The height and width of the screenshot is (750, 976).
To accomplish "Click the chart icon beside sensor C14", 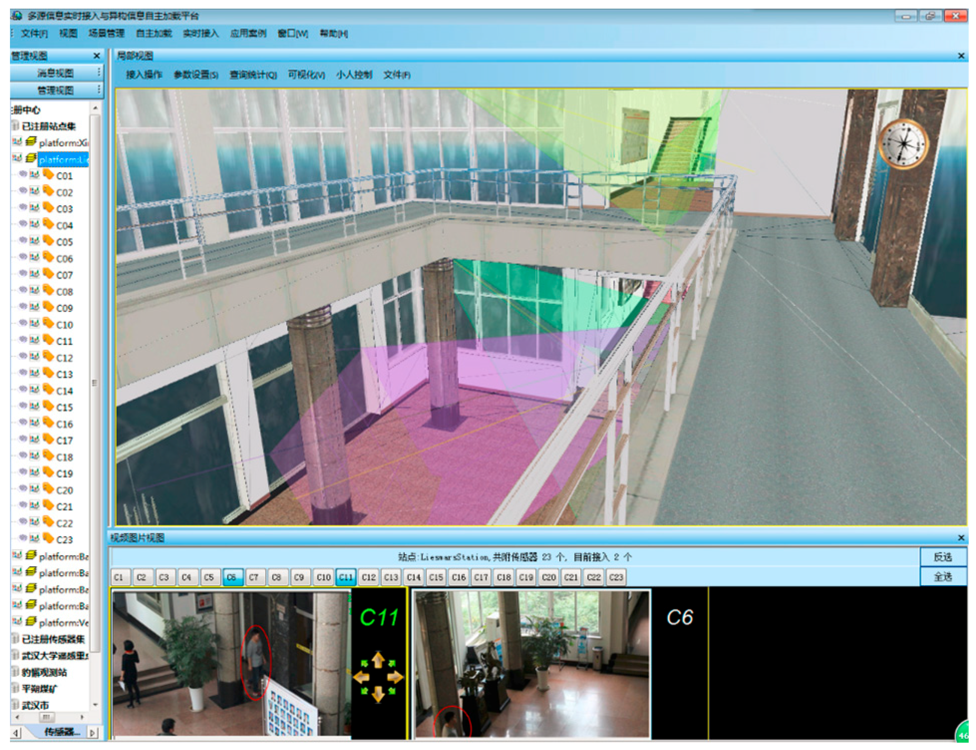I will tap(34, 390).
